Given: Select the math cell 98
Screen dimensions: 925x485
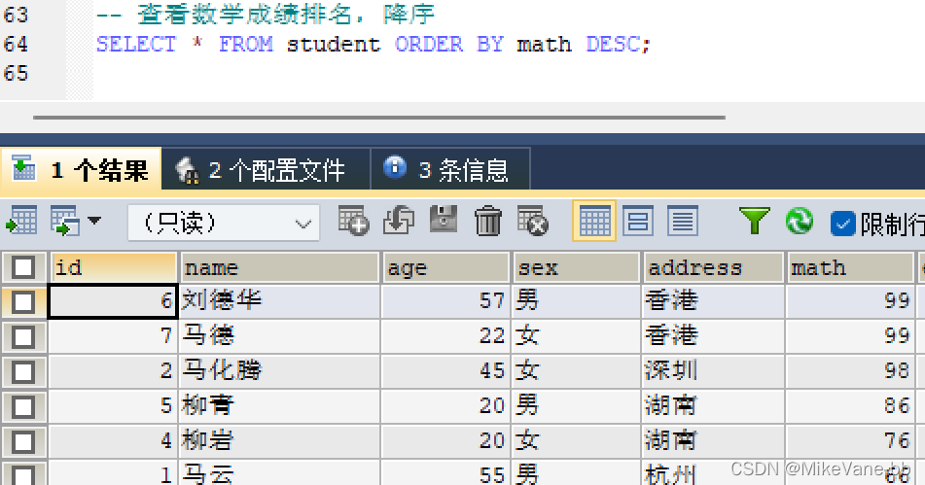Looking at the screenshot, I should tap(850, 371).
